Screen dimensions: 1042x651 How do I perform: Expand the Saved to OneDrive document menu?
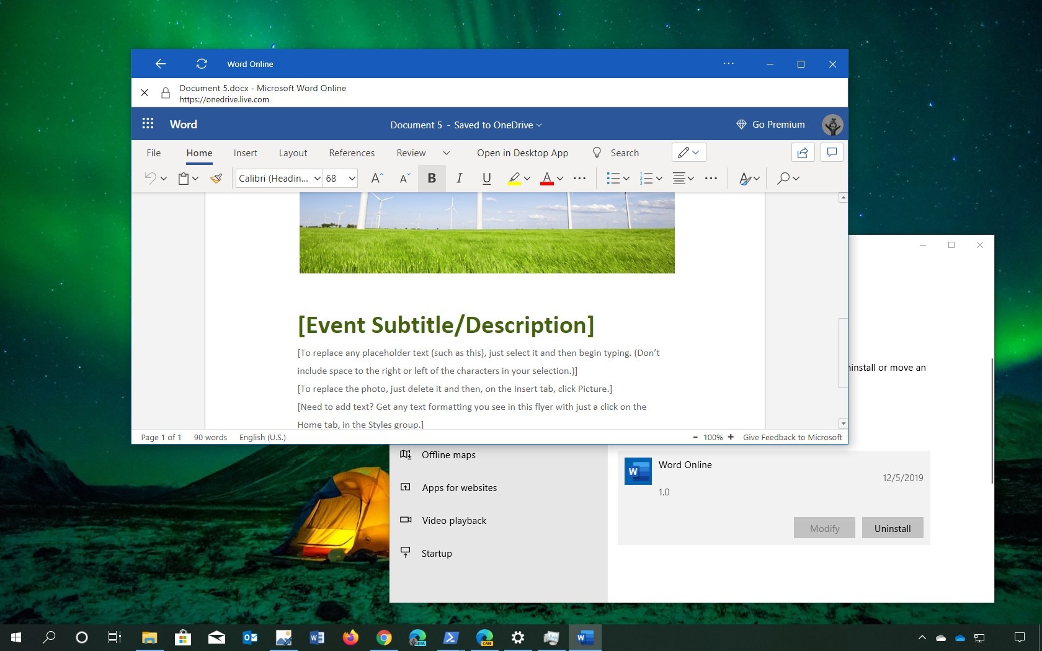[538, 125]
